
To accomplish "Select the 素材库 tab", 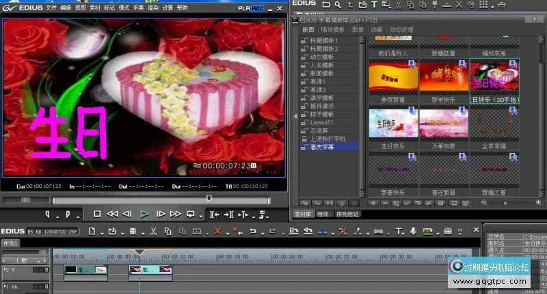I will [302, 214].
